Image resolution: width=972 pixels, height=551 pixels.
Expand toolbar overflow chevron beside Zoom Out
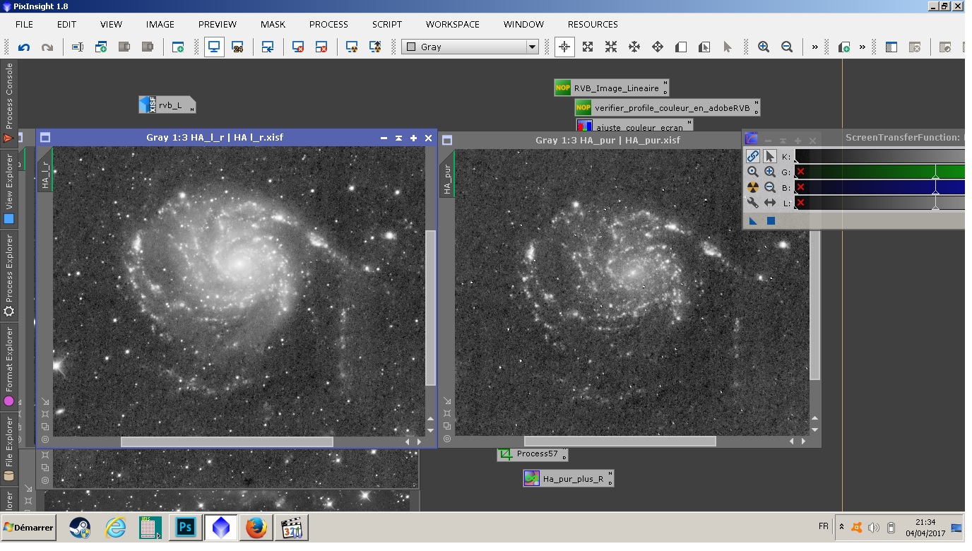(814, 47)
